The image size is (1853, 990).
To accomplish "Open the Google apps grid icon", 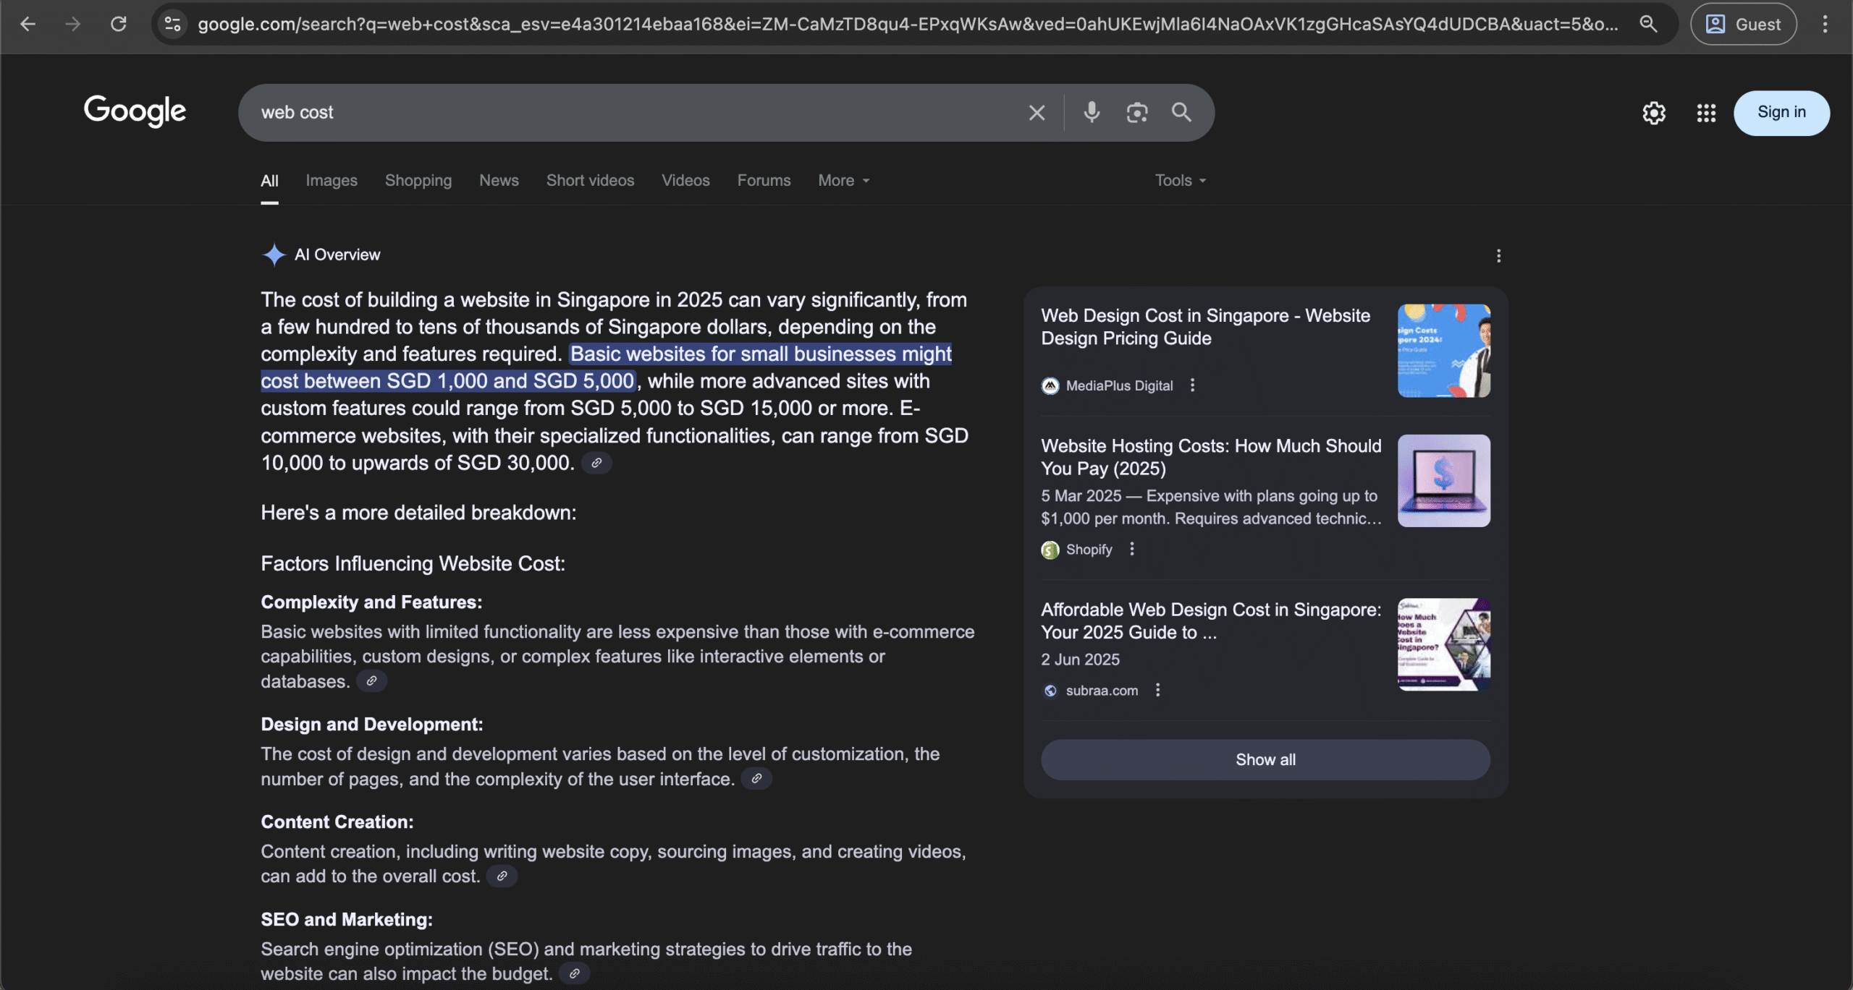I will pyautogui.click(x=1706, y=113).
